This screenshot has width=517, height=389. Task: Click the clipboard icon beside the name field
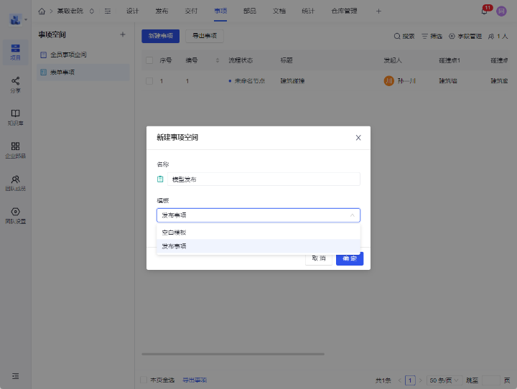click(161, 179)
